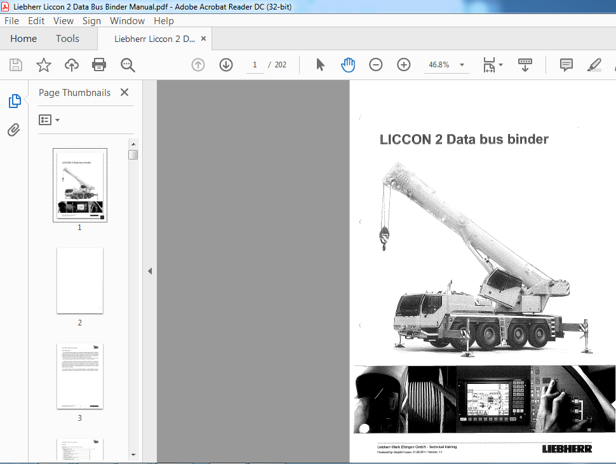616x464 pixels.
Task: Add the document to starred favorites
Action: 44,64
